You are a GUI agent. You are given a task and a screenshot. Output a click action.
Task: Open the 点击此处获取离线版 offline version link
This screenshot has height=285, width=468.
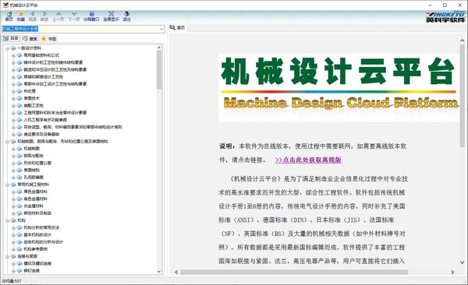point(308,160)
